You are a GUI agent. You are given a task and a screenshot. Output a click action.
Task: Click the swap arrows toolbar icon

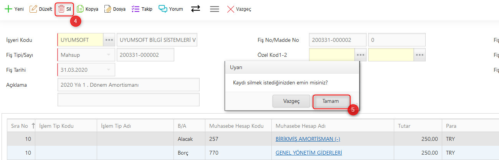(x=196, y=9)
